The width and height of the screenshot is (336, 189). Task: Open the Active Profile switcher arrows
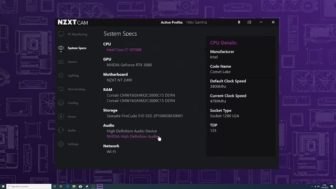pyautogui.click(x=239, y=22)
